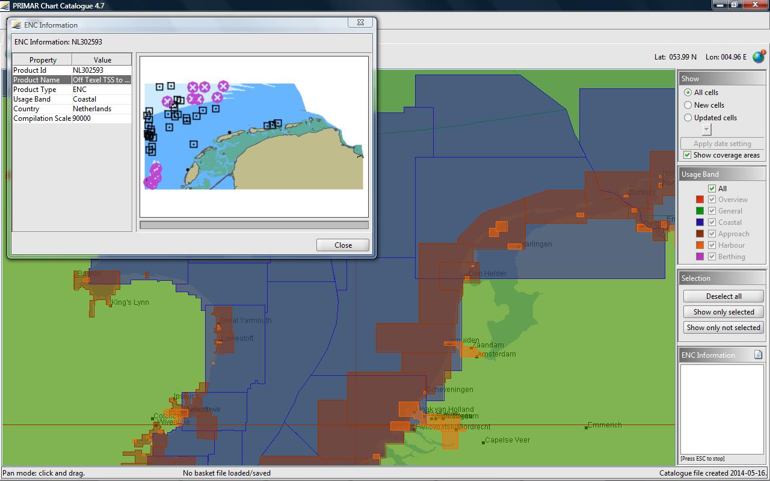Click the Capelse Veer label on the map
The image size is (770, 481).
point(507,440)
